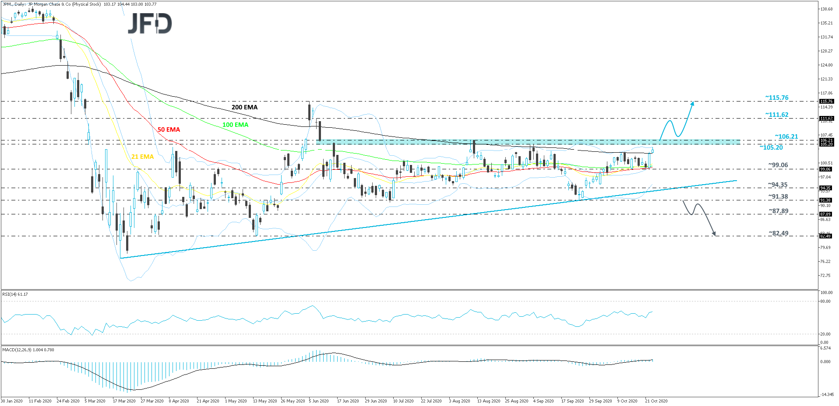
Task: Click the JPM Daily chart title text
Action: [79, 4]
